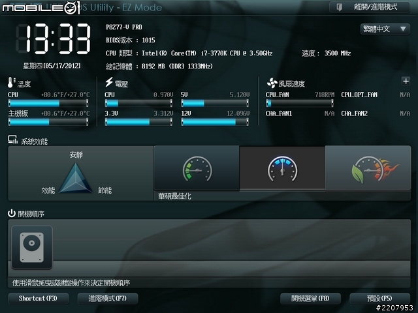Click the plus icon in fan speed panel

pyautogui.click(x=406, y=81)
